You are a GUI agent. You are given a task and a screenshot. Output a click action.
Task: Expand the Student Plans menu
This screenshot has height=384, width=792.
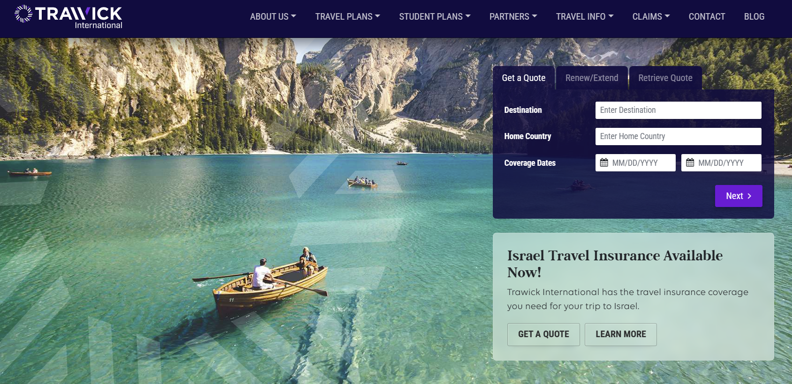point(435,16)
